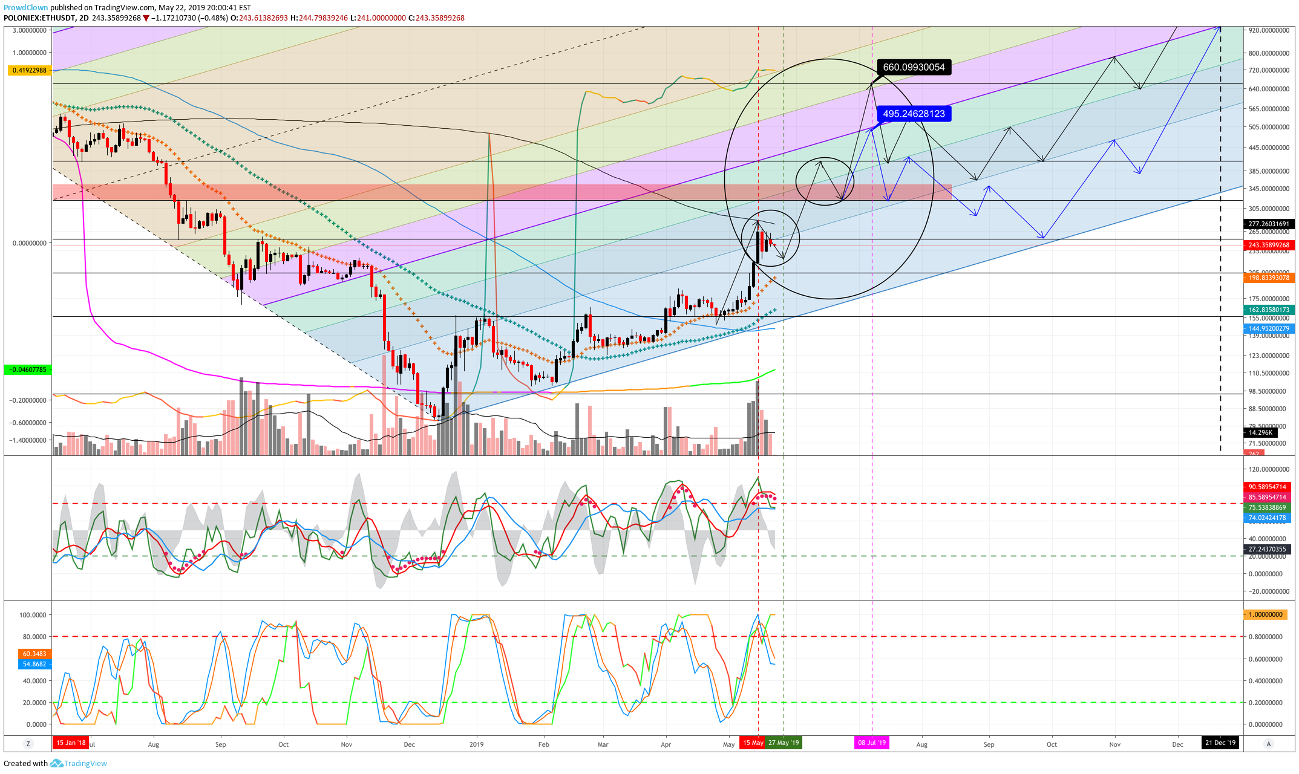This screenshot has width=1299, height=774.
Task: Click the green indicator value -0.04607785
Action: pos(28,369)
